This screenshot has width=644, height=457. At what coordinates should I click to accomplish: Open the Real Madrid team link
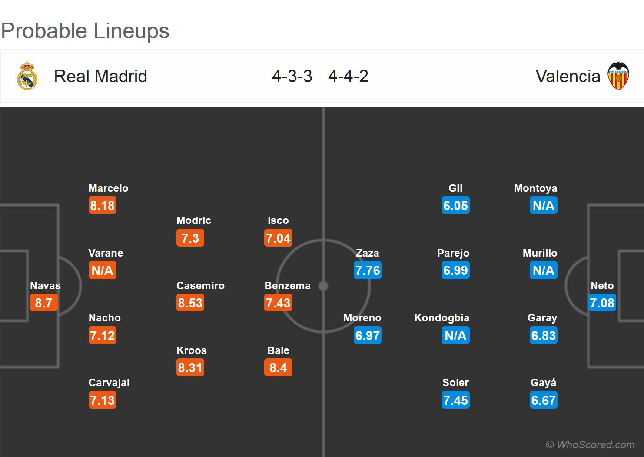(100, 76)
